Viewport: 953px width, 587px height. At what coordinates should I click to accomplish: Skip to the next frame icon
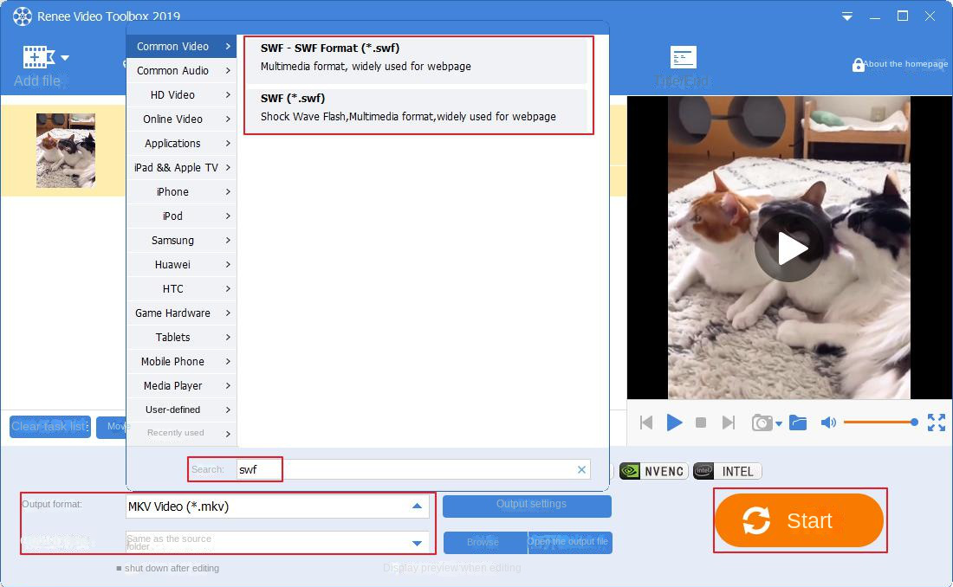point(729,423)
